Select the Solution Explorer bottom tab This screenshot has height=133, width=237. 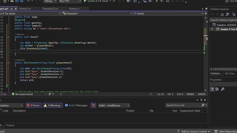pyautogui.click(x=216, y=74)
